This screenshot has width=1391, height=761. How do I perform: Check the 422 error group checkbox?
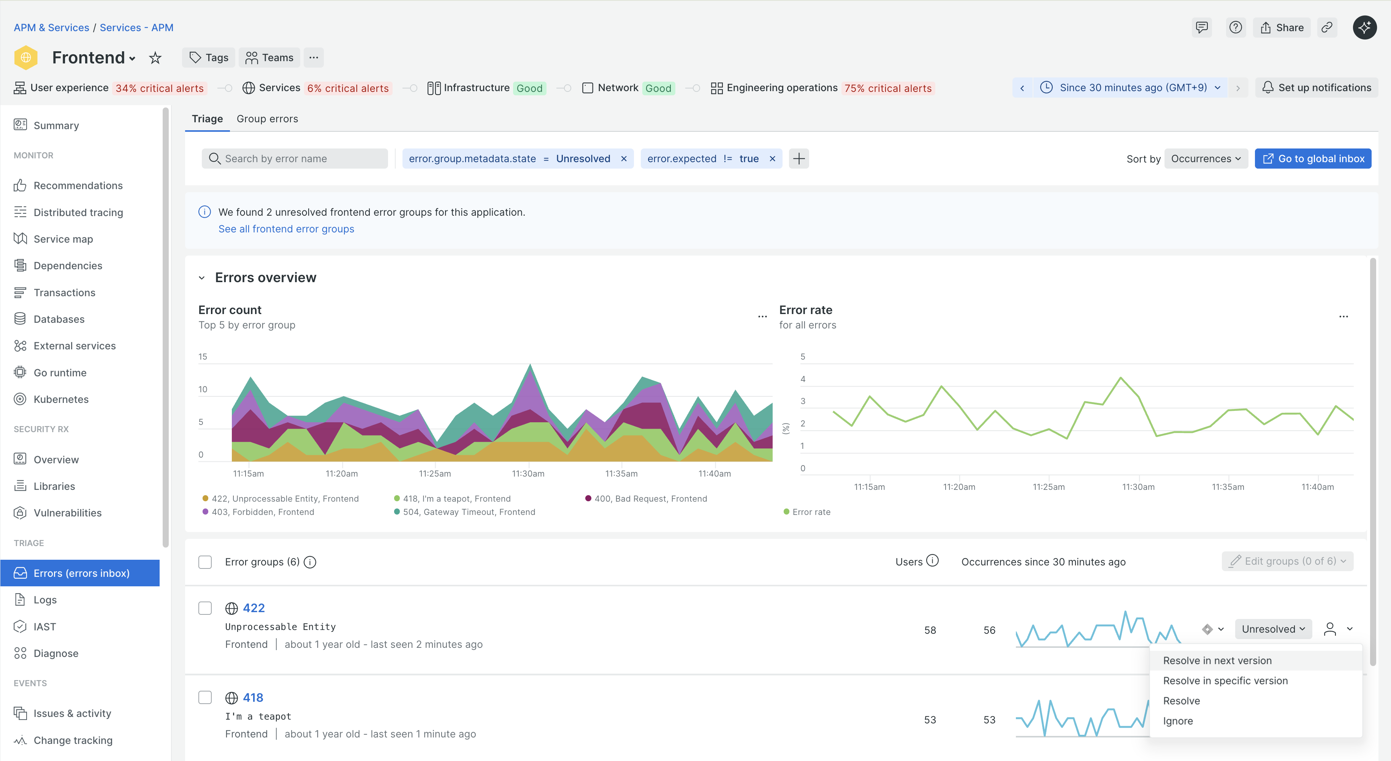[205, 608]
